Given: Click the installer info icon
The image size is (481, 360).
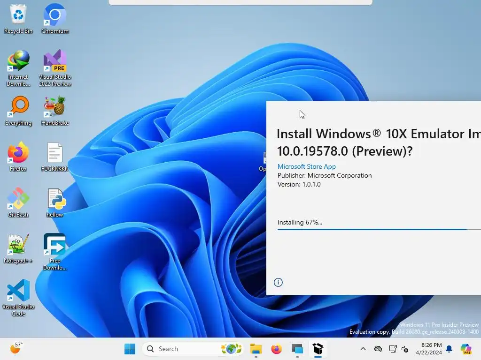Looking at the screenshot, I should [278, 282].
